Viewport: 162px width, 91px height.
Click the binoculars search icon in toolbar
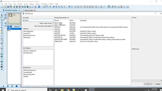pos(113,7)
